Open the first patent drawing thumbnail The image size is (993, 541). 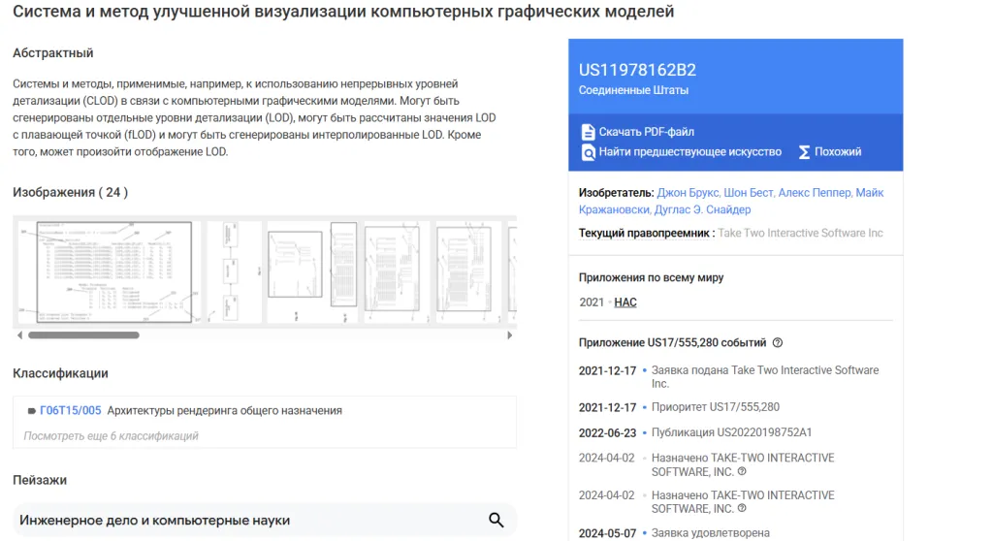pyautogui.click(x=113, y=272)
